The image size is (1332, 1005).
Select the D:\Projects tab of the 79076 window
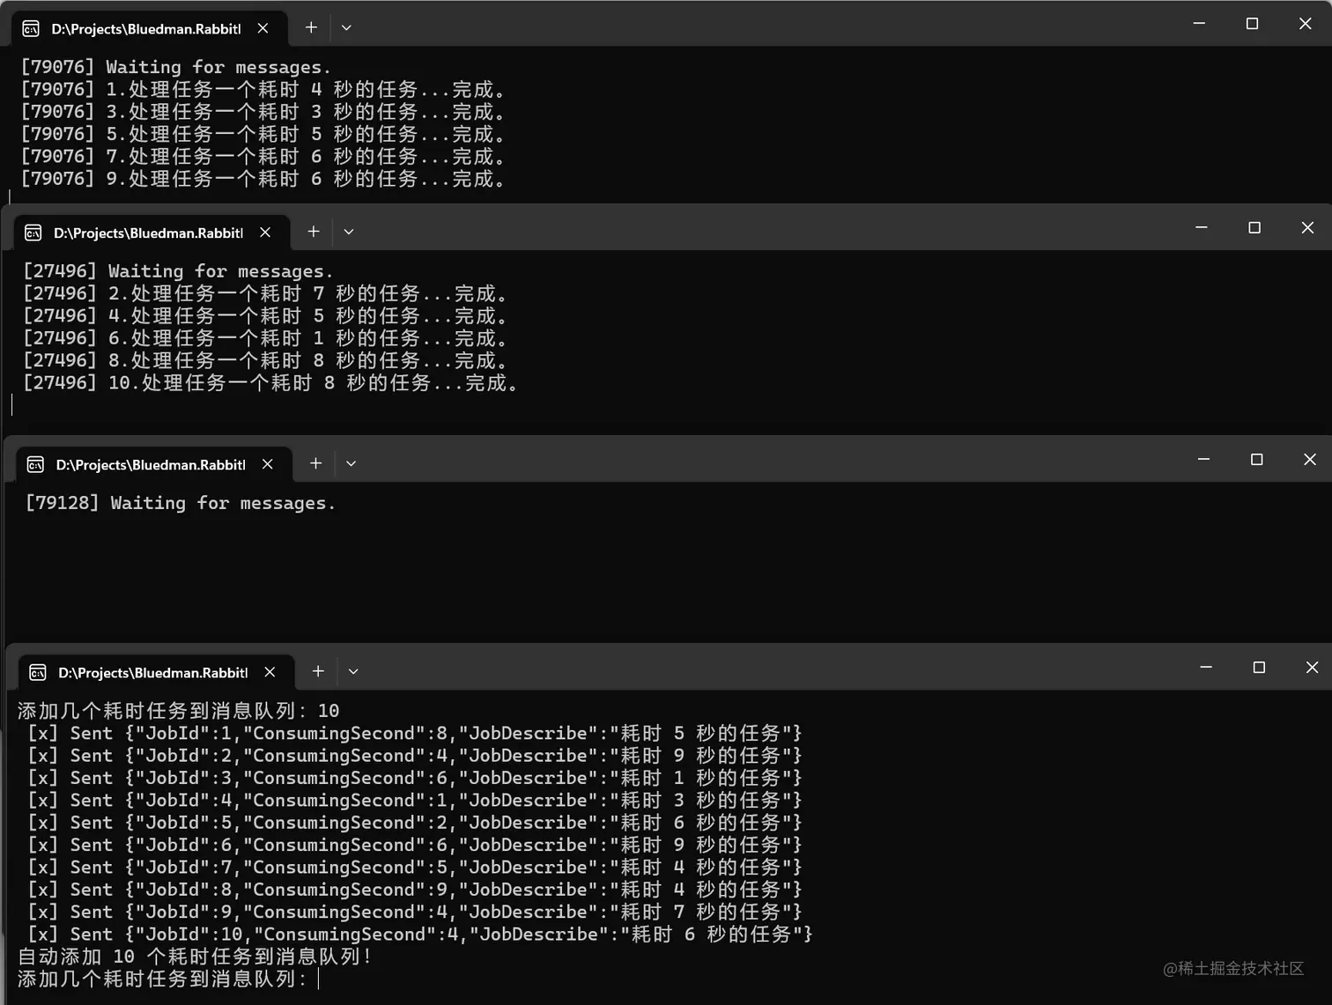point(149,29)
